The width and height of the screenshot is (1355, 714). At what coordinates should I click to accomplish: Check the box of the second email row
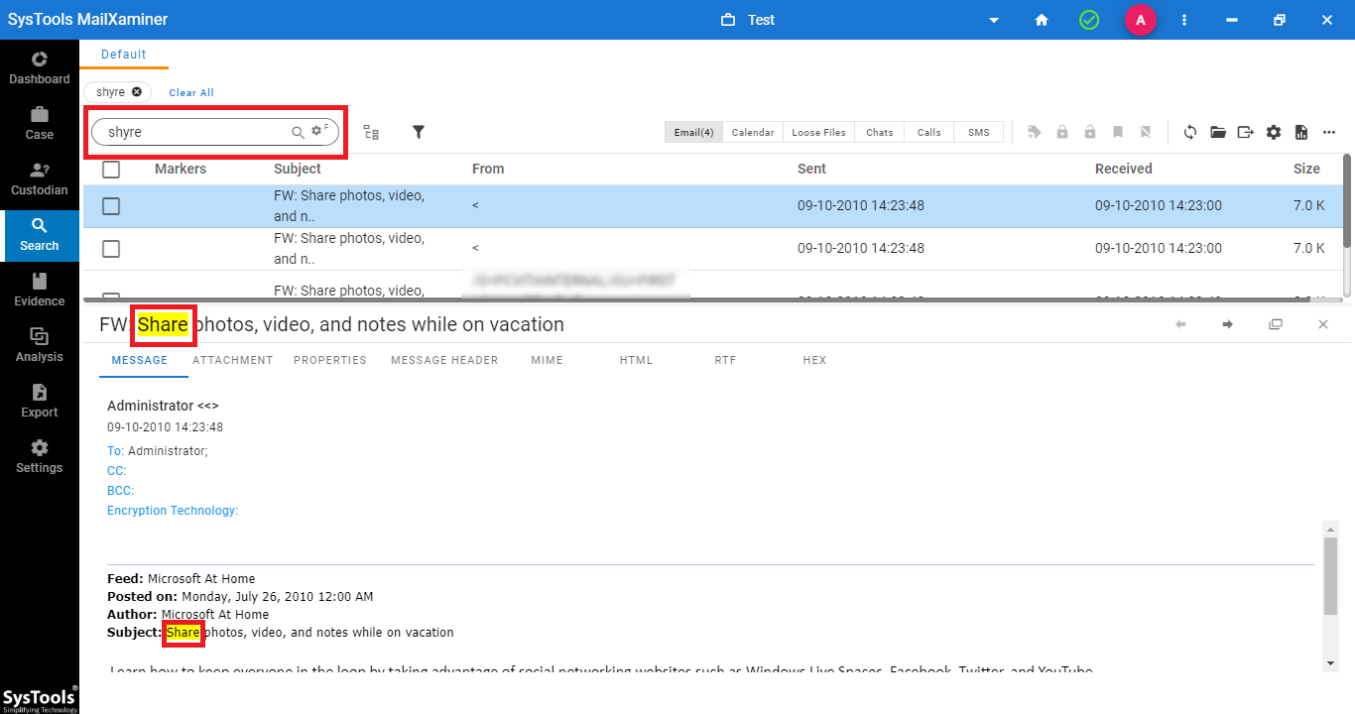point(111,249)
